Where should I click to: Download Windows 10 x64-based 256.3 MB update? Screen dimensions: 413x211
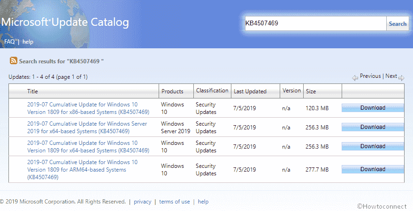click(373, 146)
